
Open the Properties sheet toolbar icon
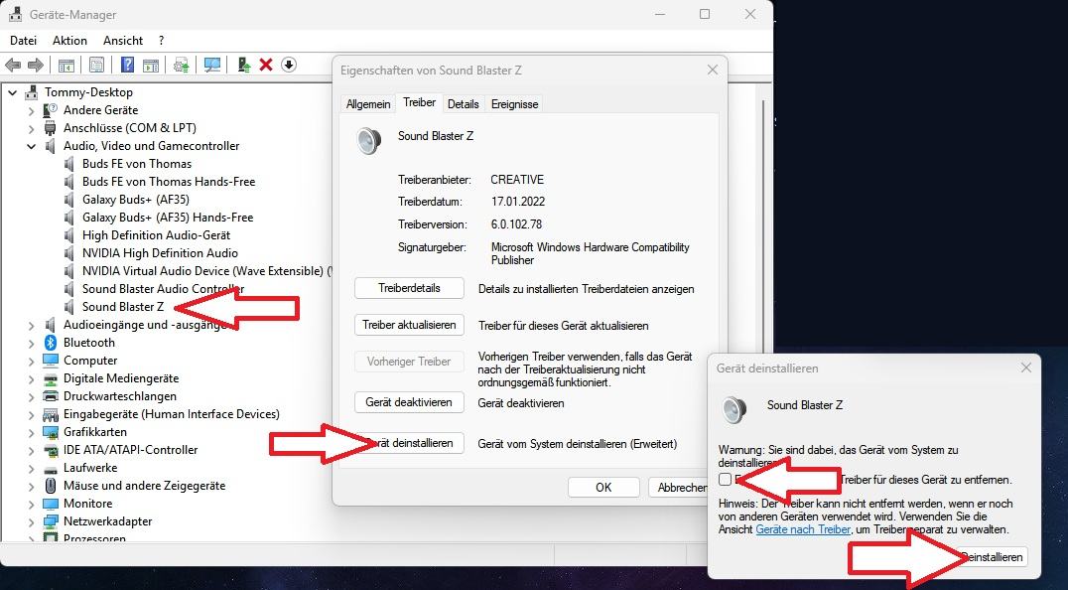coord(96,65)
